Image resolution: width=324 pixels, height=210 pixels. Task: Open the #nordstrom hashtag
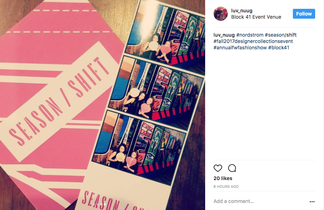point(250,35)
